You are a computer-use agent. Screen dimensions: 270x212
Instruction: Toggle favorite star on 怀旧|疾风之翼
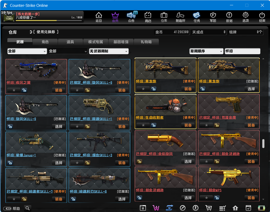pyautogui.click(x=14, y=90)
